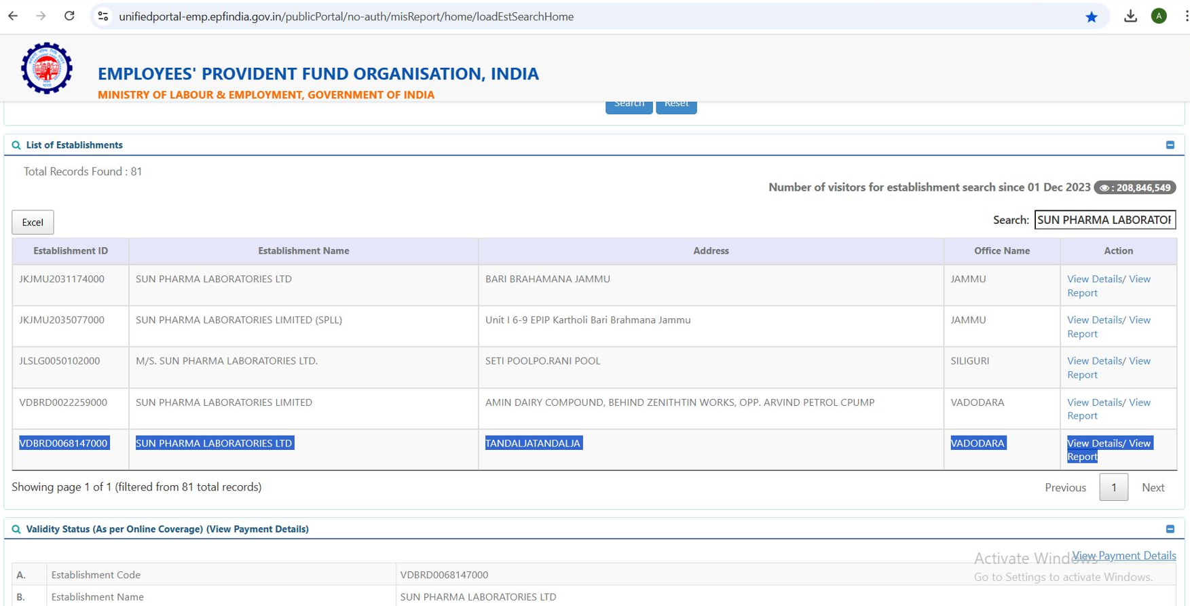
Task: Click establishment ID JLSLG0050102000
Action: pyautogui.click(x=60, y=361)
